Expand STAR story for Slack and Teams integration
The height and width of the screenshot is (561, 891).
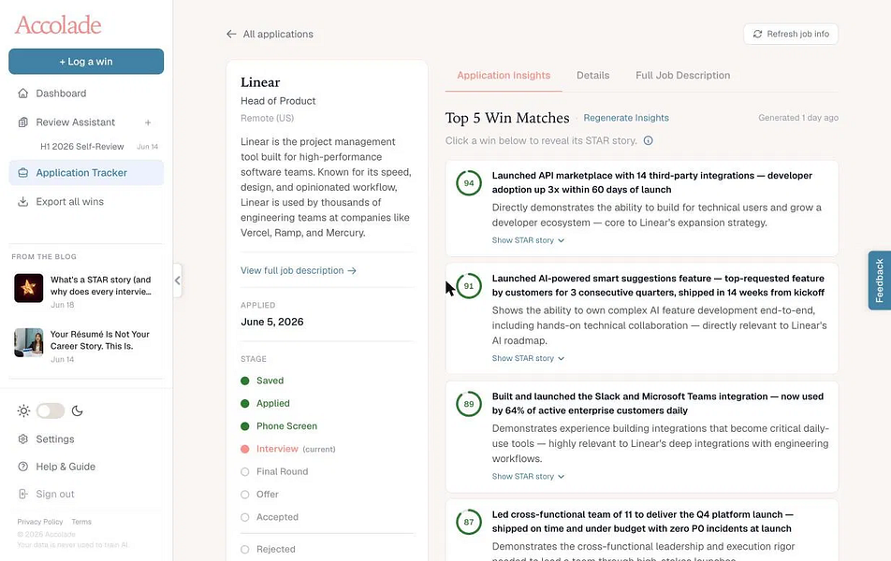(528, 477)
